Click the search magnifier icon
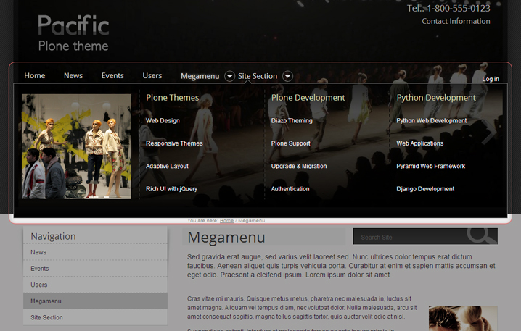 [481, 236]
